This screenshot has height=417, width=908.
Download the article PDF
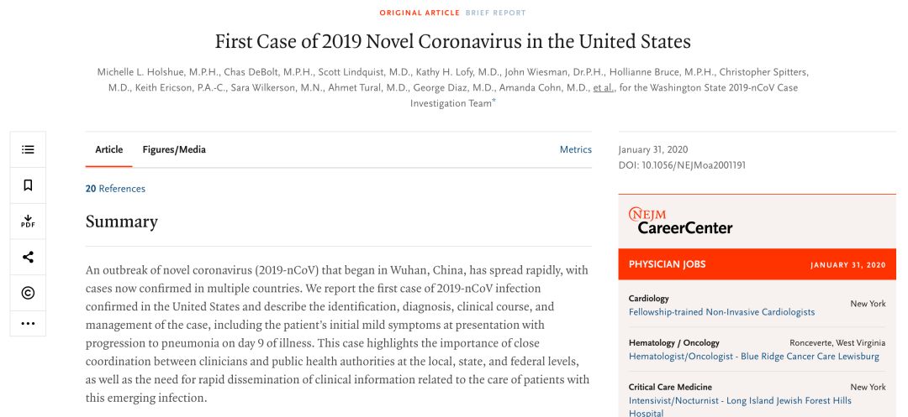click(28, 222)
